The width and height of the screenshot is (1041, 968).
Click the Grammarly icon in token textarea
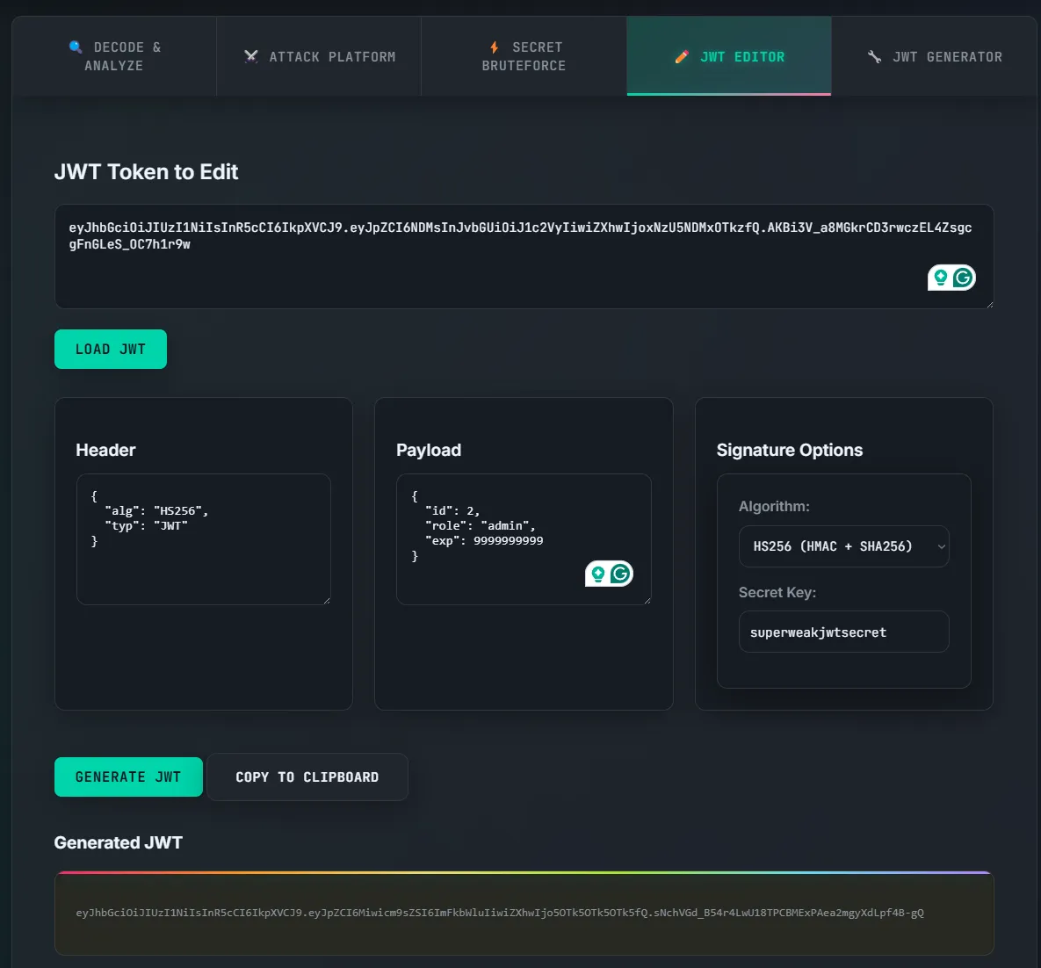(963, 278)
